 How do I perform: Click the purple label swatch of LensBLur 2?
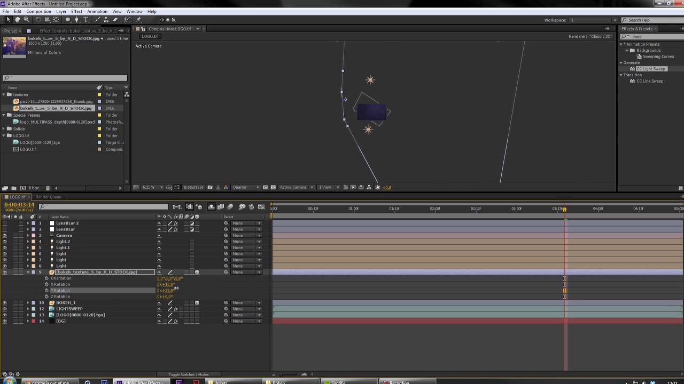click(x=34, y=223)
